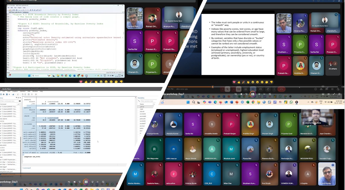Select the 'help probit' history command

coord(3,145)
